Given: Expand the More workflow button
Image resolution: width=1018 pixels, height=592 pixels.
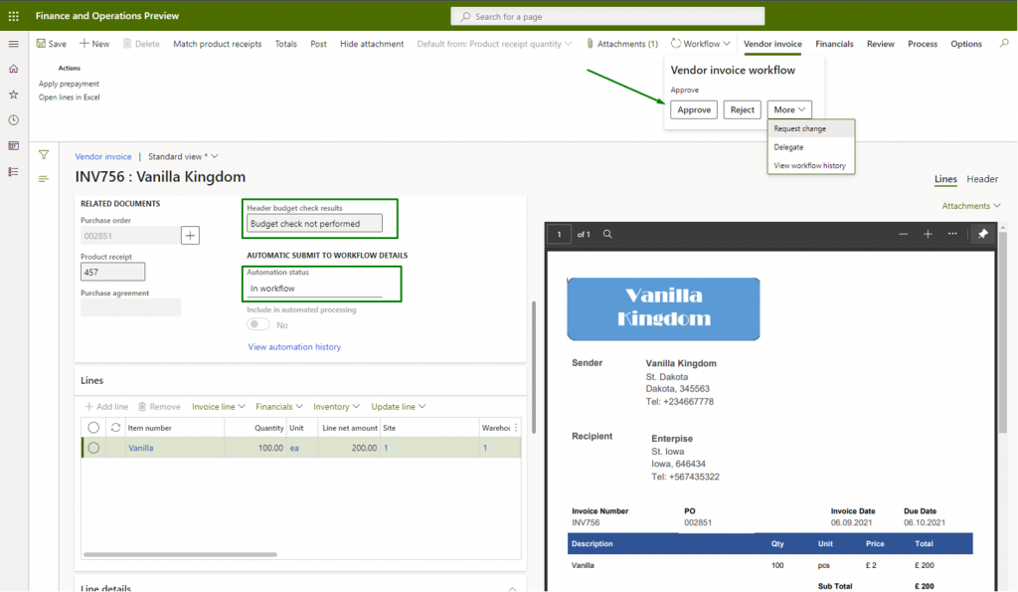Looking at the screenshot, I should coord(789,109).
